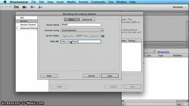Collapse panels with double-arrow icon
This screenshot has width=189, height=106.
click(x=187, y=11)
